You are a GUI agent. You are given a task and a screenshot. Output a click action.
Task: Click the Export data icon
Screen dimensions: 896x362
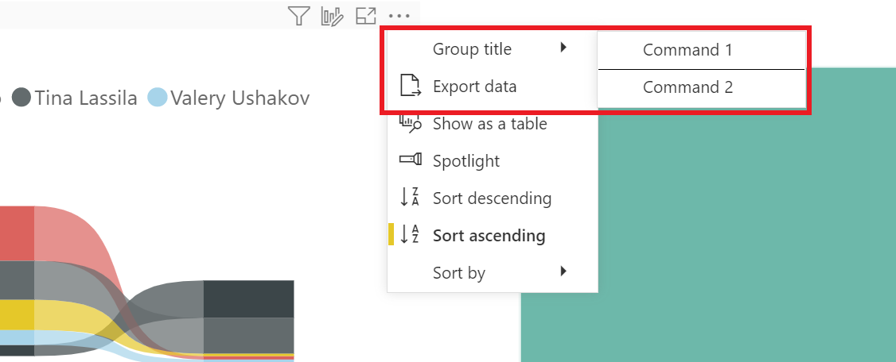tap(410, 86)
